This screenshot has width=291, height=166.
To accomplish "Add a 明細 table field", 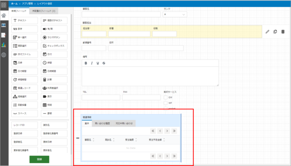I will tap(54, 105).
